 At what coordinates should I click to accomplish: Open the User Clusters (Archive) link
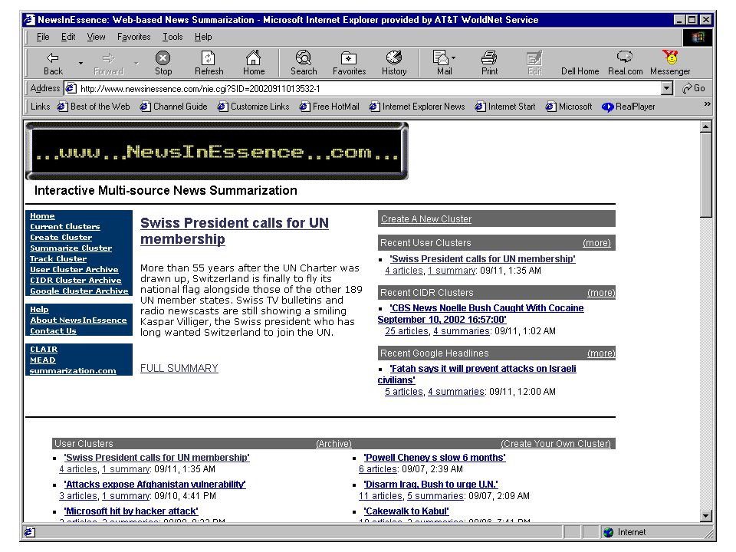click(x=333, y=444)
